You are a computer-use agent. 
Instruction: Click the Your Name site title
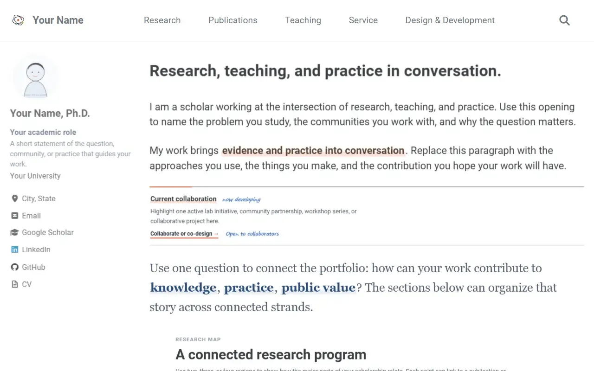pos(58,20)
